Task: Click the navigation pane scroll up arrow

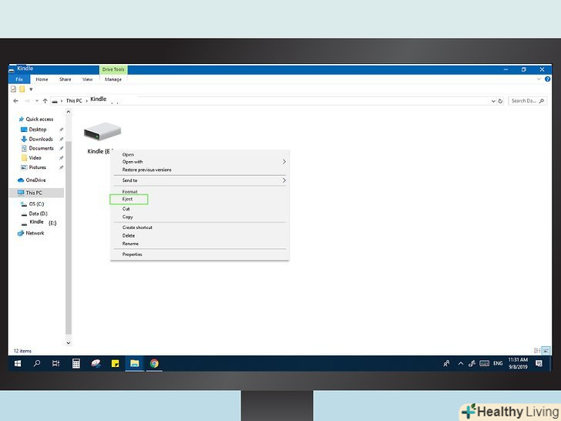Action: coord(69,112)
